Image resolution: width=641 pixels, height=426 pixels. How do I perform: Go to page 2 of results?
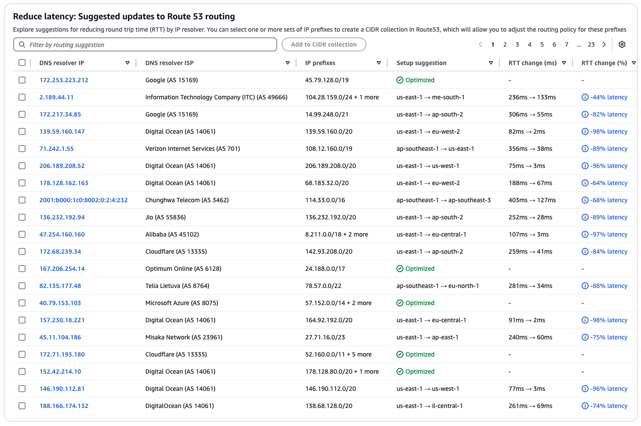[x=505, y=44]
